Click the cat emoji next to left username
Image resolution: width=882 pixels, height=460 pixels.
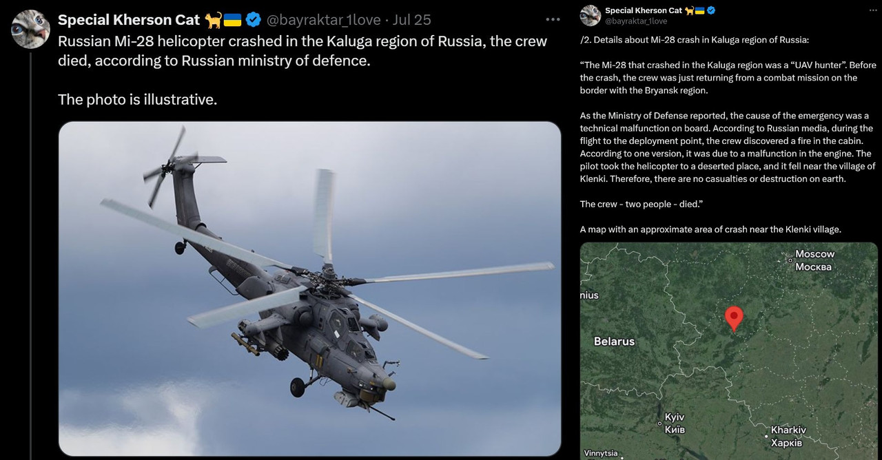click(x=213, y=20)
